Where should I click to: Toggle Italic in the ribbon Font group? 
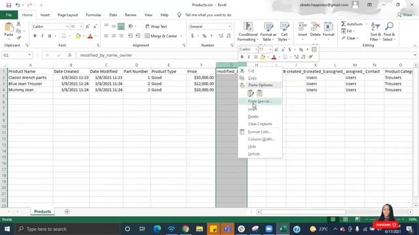coord(42,36)
